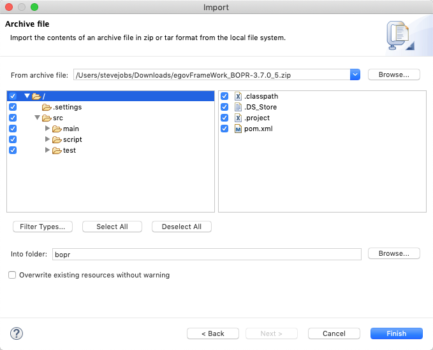Uncheck the pom.xml file checkbox
The image size is (433, 350).
pos(224,129)
